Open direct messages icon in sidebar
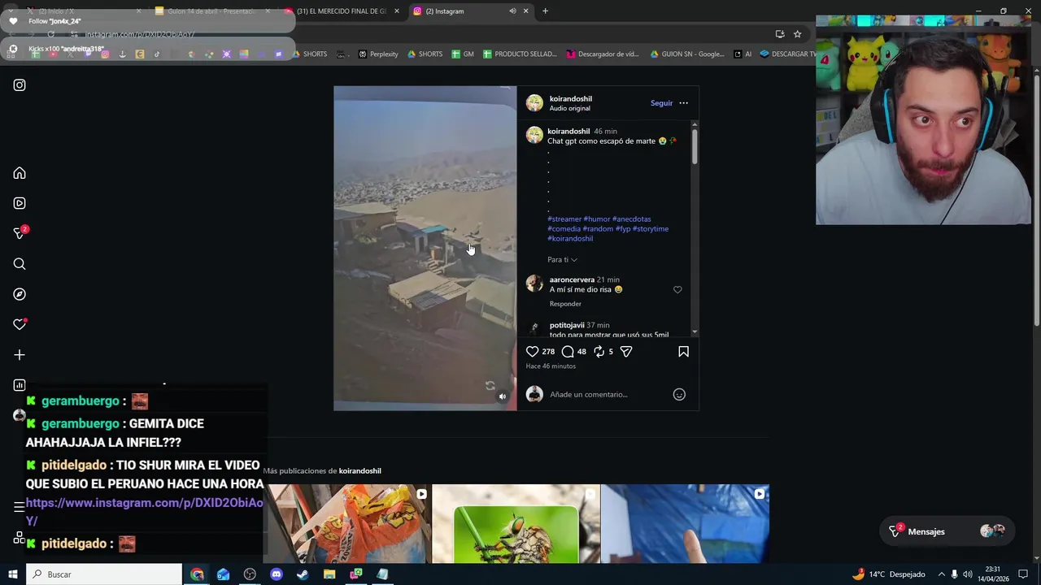 (x=20, y=233)
